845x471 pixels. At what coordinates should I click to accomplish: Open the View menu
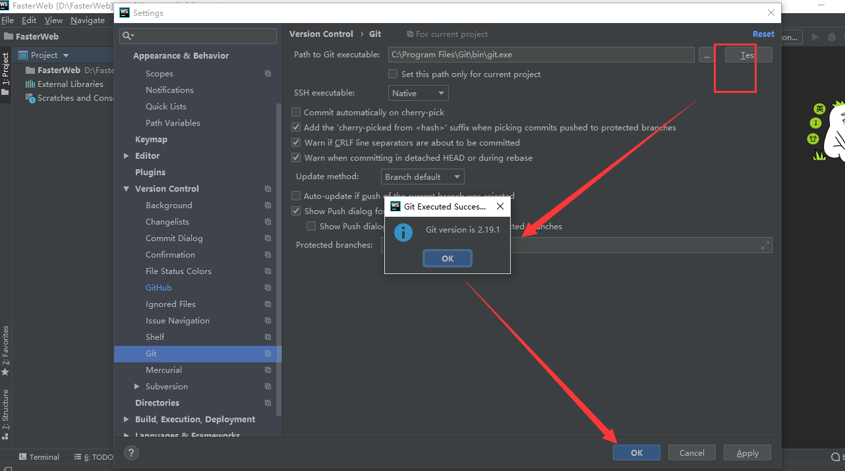tap(53, 20)
